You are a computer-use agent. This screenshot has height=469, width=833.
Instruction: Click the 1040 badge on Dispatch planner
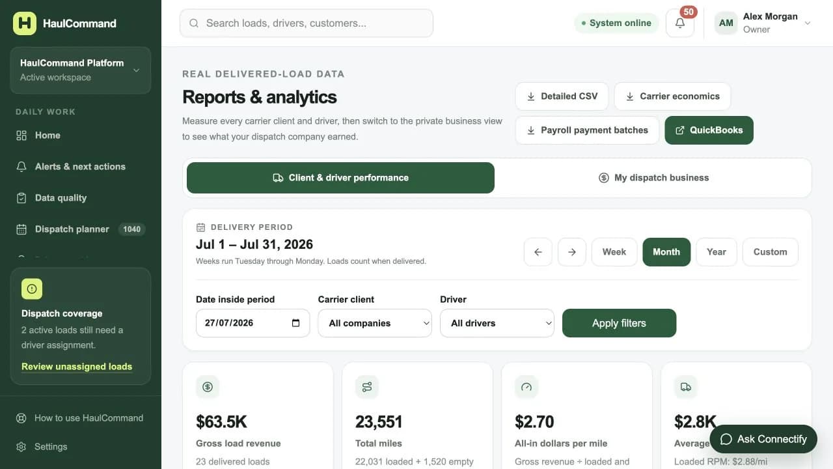coord(132,229)
